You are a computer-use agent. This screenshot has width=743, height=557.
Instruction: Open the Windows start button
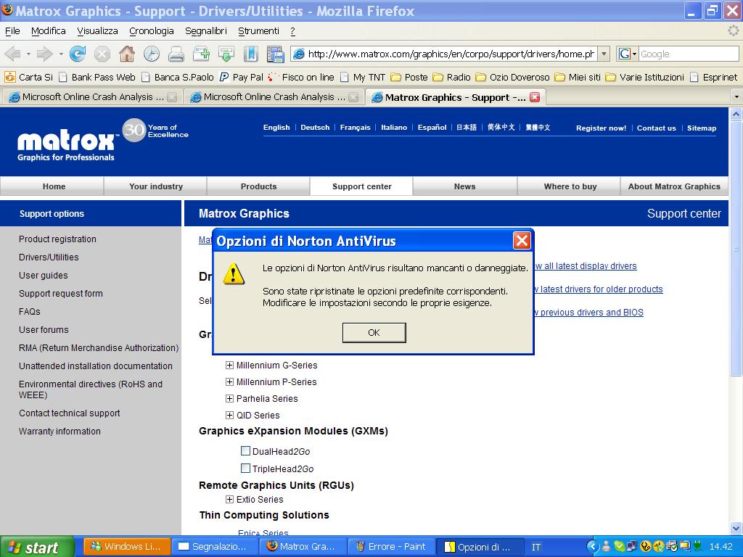(x=37, y=547)
